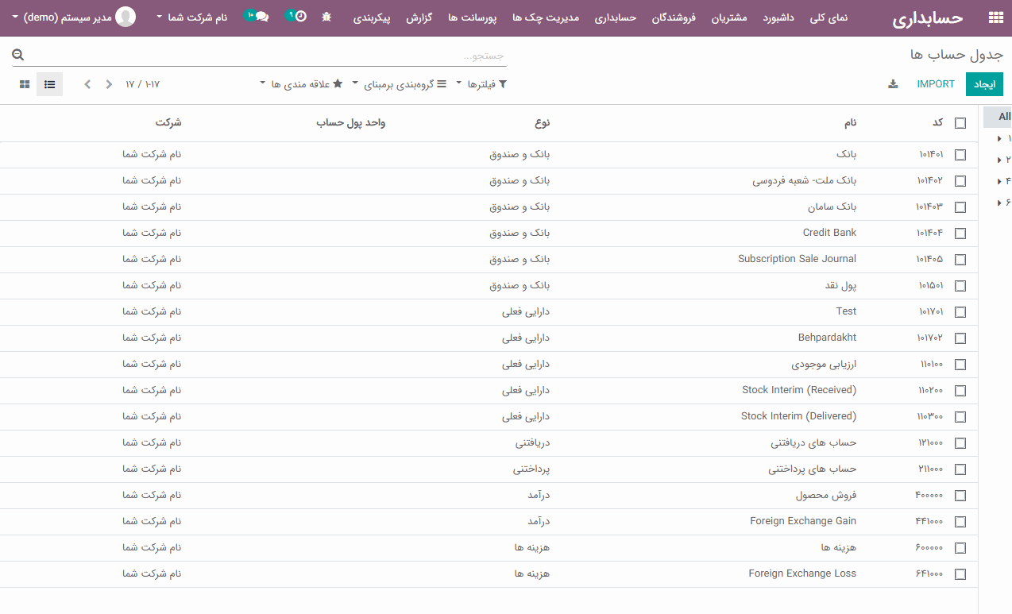Check the پول نقد row checkbox
The image size is (1012, 614).
coord(960,286)
